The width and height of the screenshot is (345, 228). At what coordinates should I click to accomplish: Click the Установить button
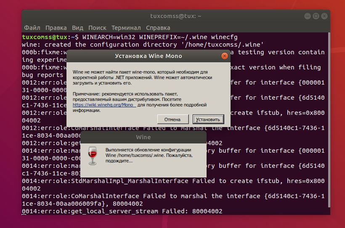(x=208, y=119)
